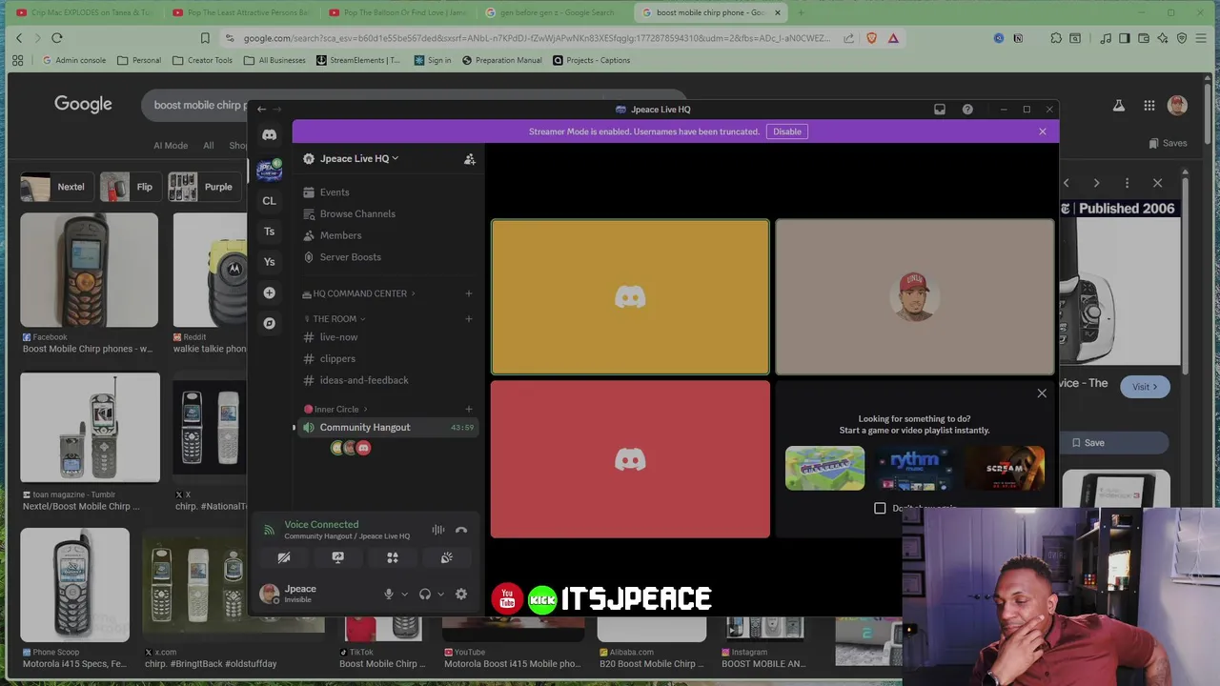
Task: Open Discord help icon in title bar
Action: (967, 110)
